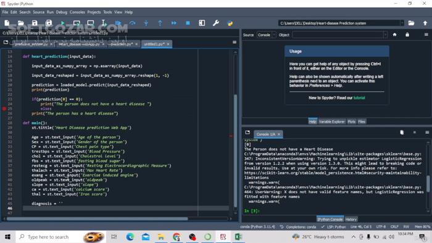Go to the parent directory
432x243 pixels.
[425, 23]
